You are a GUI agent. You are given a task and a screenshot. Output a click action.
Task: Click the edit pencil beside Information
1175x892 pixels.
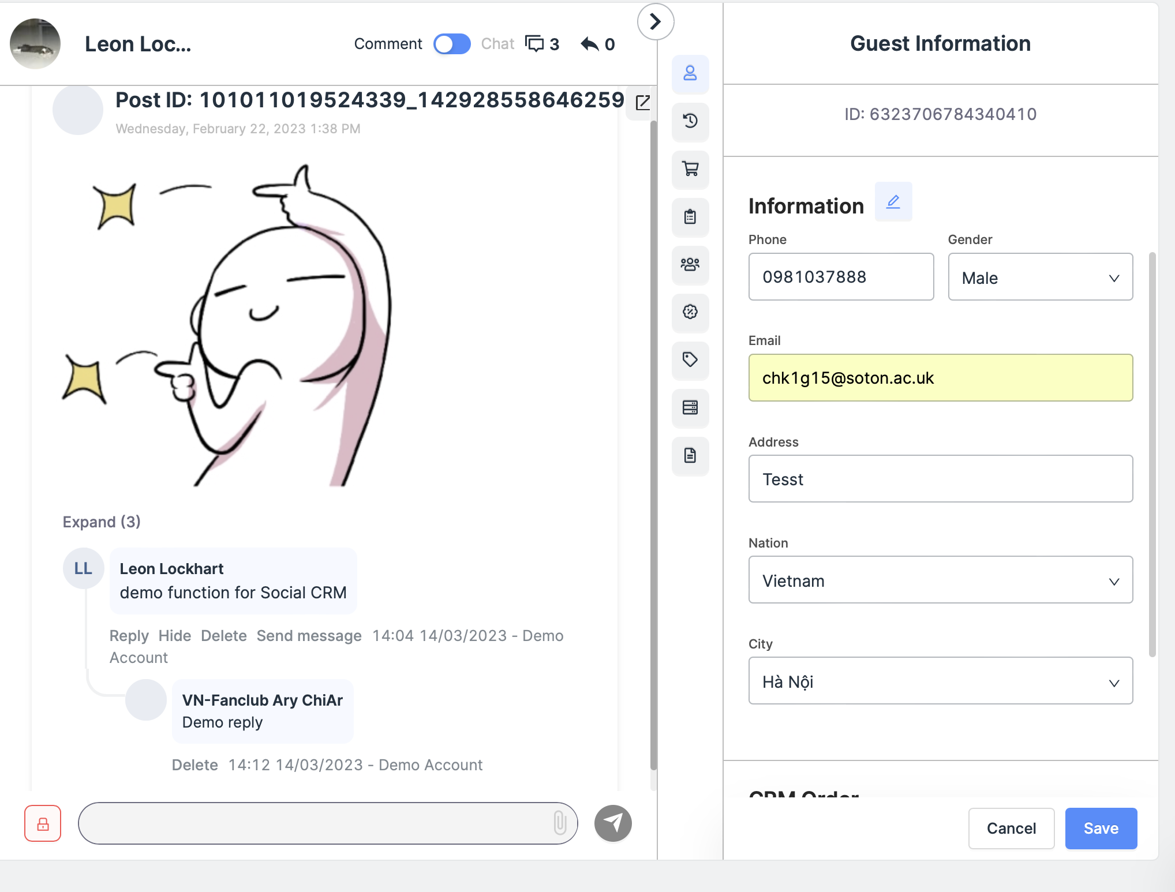click(x=893, y=202)
